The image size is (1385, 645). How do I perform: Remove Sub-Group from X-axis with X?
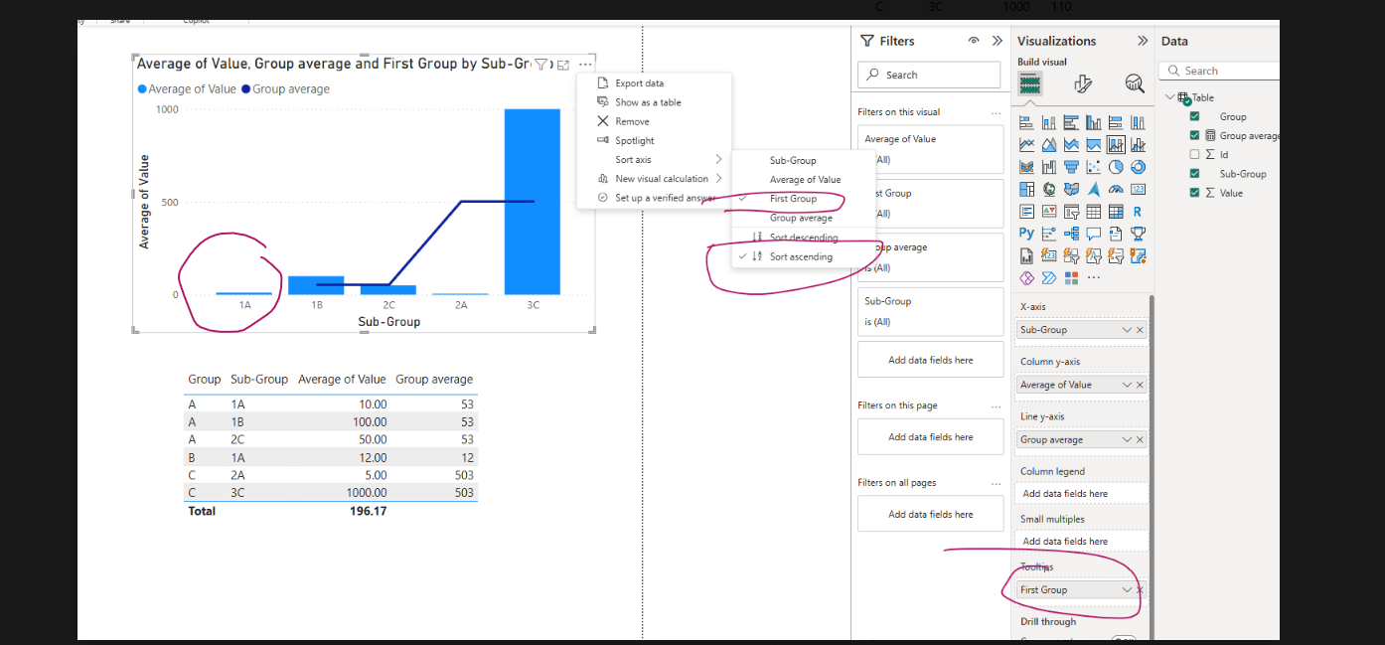[x=1140, y=330]
